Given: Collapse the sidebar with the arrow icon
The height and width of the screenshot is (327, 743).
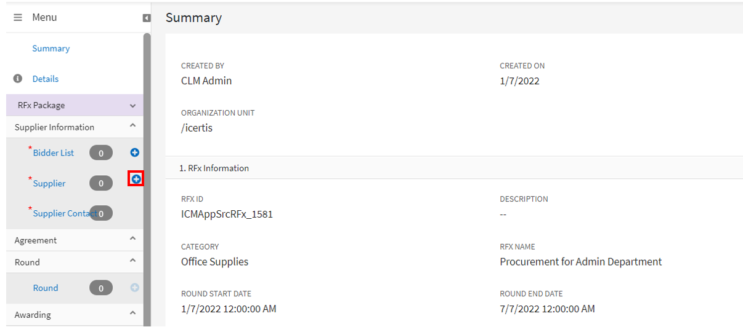Looking at the screenshot, I should coord(147,18).
